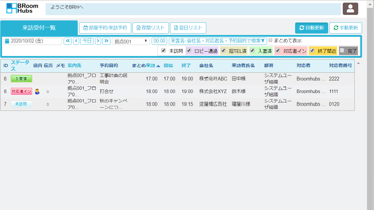The width and height of the screenshot is (374, 210).
Task: Go to previous day with left arrow
Action: point(76,41)
